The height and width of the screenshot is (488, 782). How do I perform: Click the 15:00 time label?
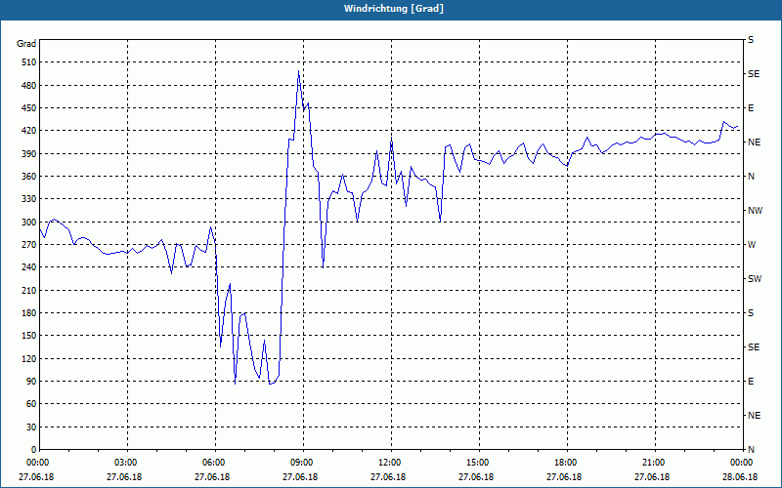[477, 462]
